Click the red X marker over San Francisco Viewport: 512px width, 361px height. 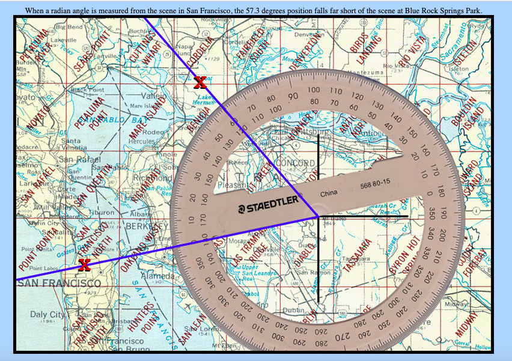coord(85,264)
